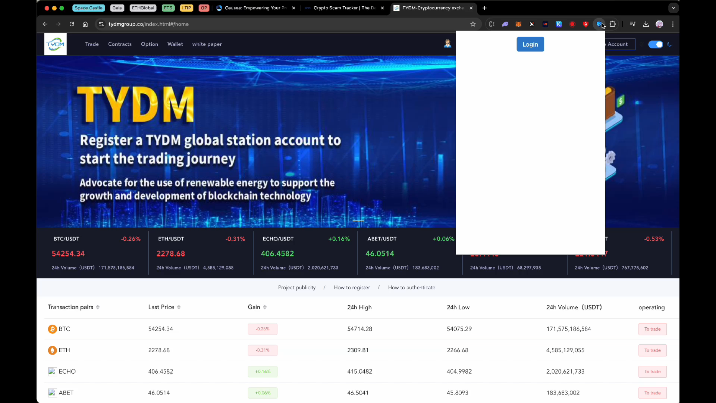Go forward with the browser arrow
The width and height of the screenshot is (716, 403).
[x=58, y=24]
